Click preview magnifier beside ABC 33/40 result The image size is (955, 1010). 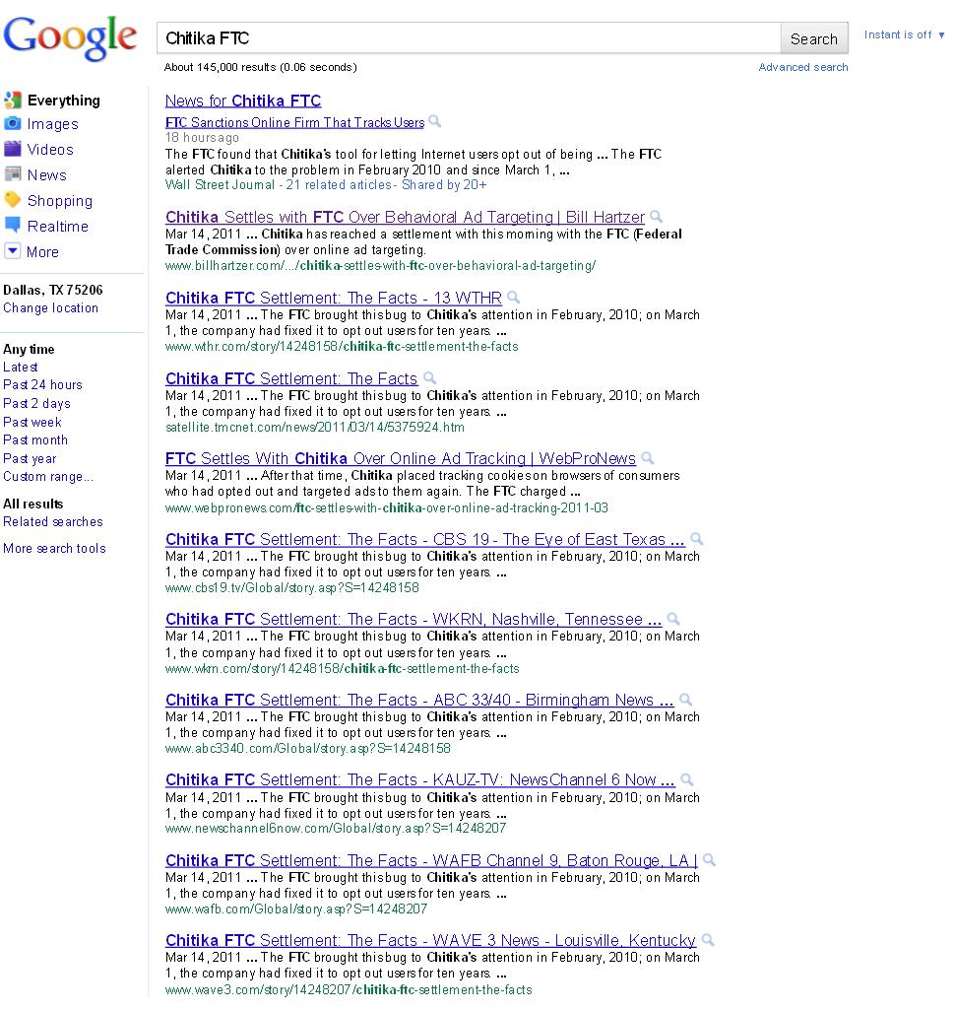click(x=685, y=700)
